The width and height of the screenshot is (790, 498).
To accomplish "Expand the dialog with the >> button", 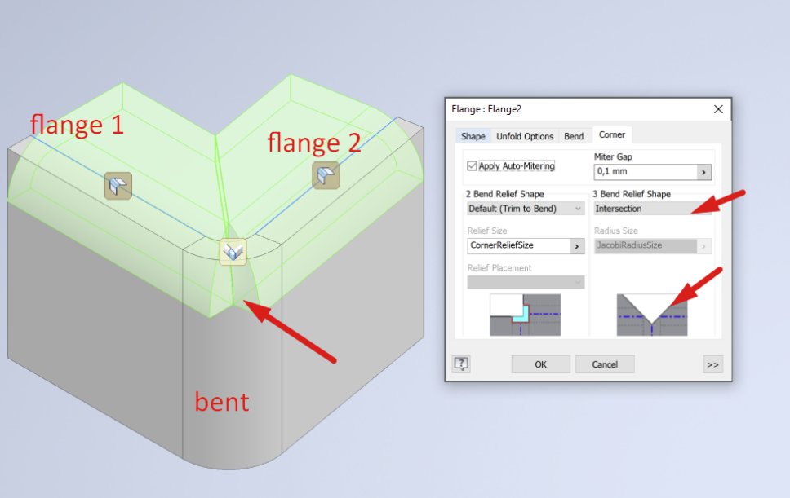I will [712, 364].
